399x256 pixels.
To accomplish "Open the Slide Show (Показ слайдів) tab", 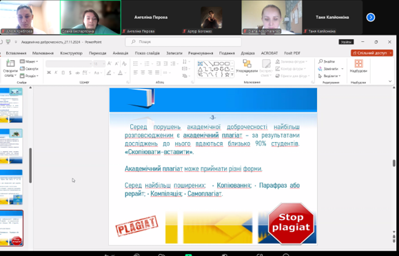I will 147,53.
